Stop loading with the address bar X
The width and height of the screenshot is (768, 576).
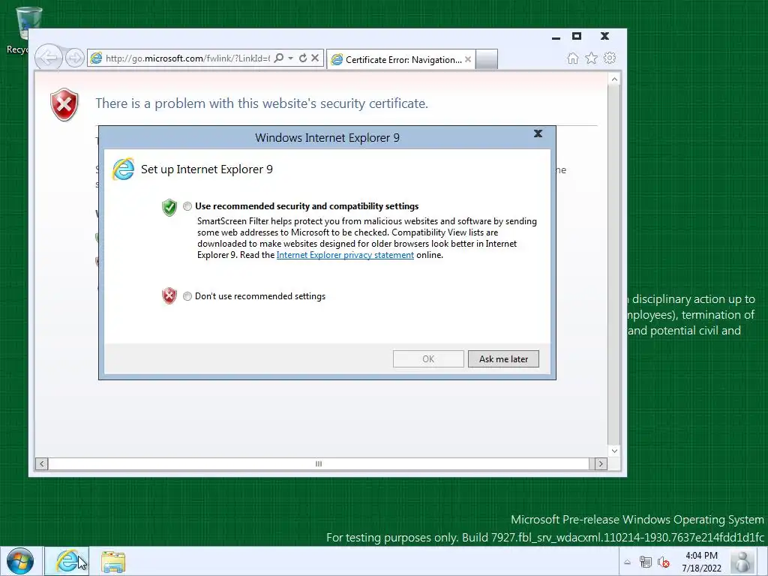point(315,58)
